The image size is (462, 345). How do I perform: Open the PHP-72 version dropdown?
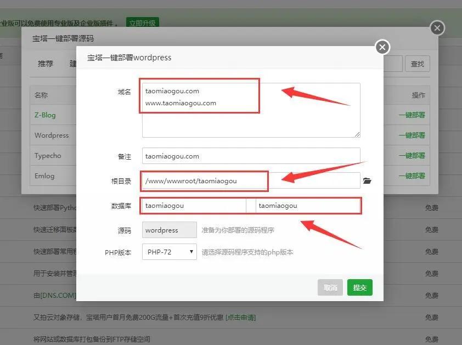[170, 252]
